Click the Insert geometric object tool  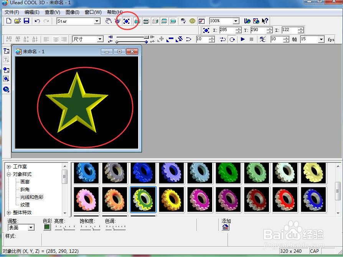[x=7, y=89]
